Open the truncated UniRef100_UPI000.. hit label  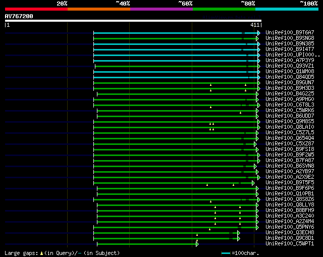[293, 55]
